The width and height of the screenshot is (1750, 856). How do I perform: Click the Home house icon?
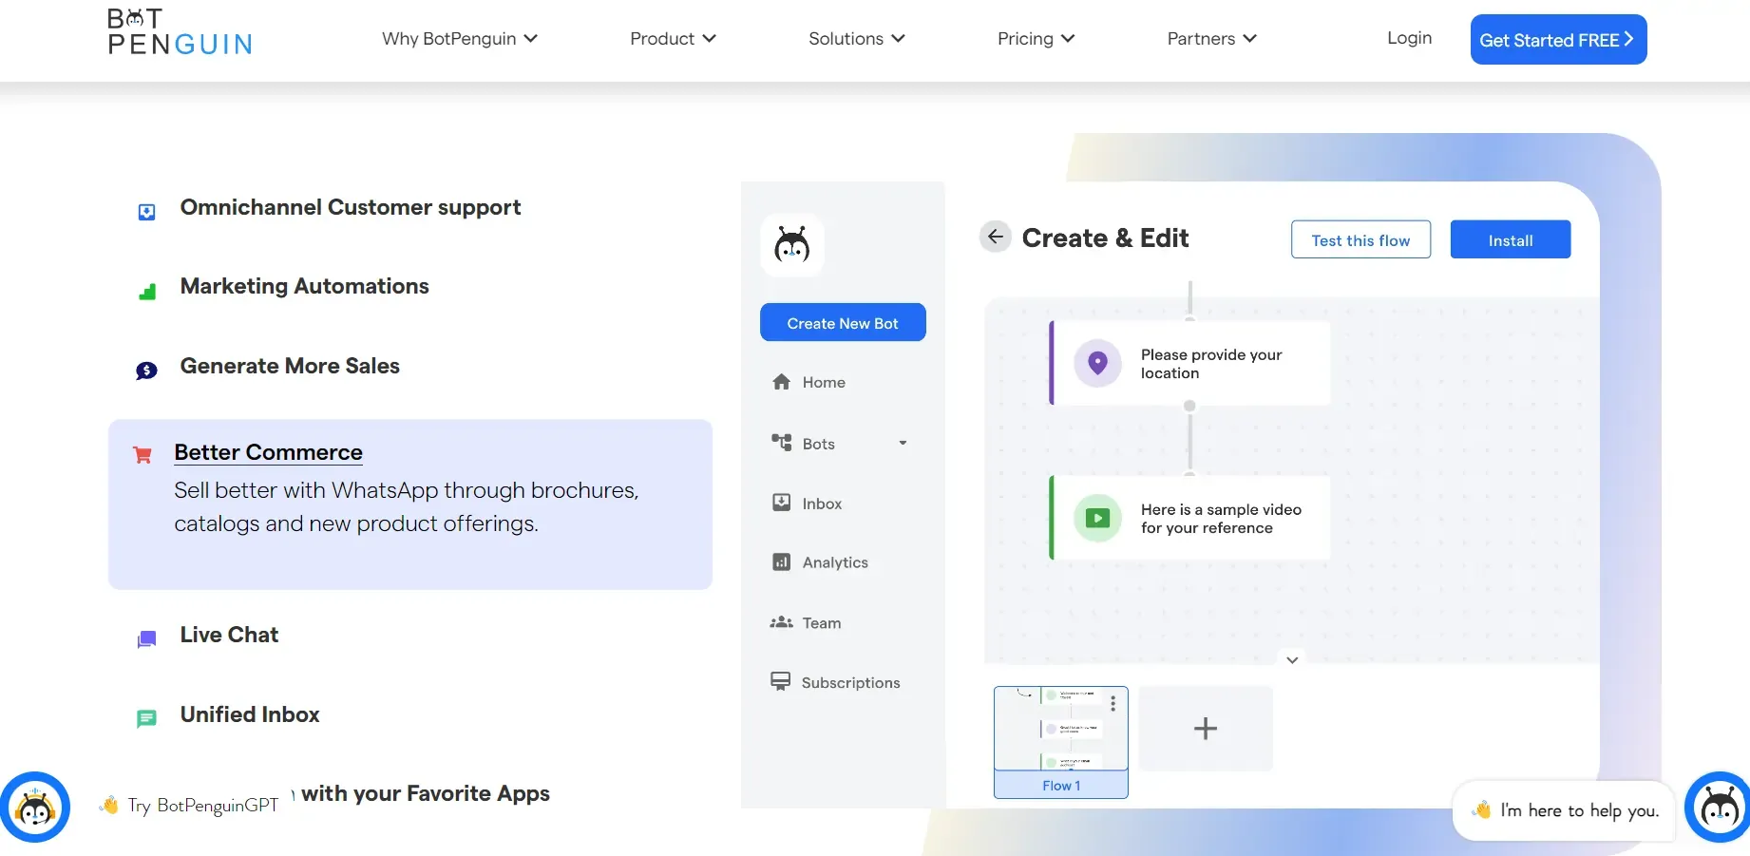[x=781, y=382]
